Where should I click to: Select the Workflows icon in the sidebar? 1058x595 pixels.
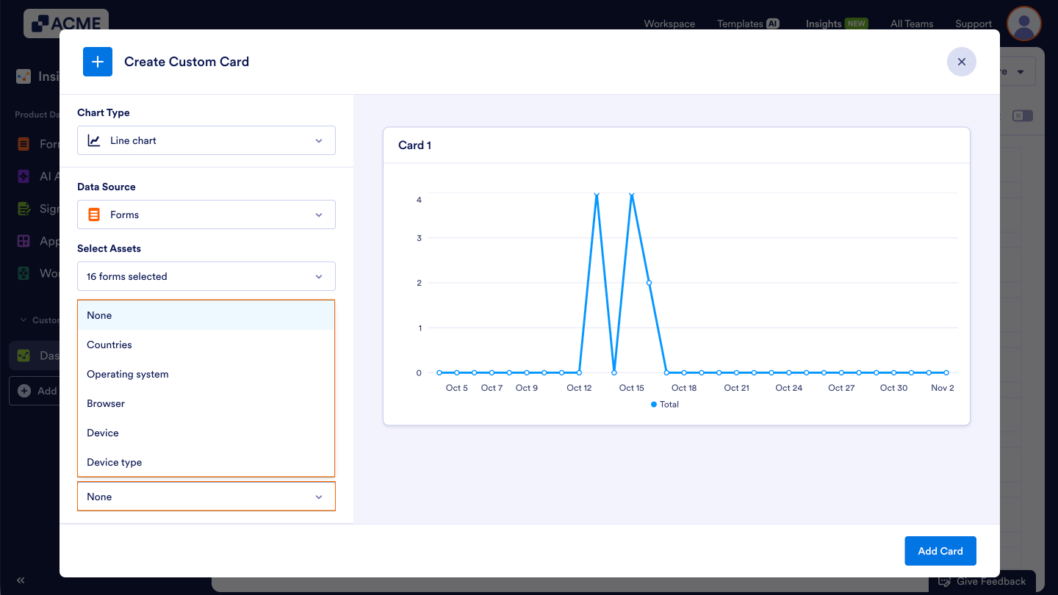(x=22, y=273)
